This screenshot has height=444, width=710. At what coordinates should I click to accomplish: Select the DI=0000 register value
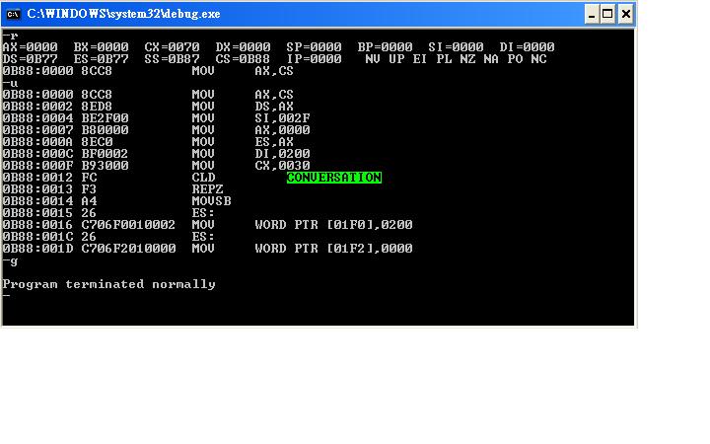527,47
